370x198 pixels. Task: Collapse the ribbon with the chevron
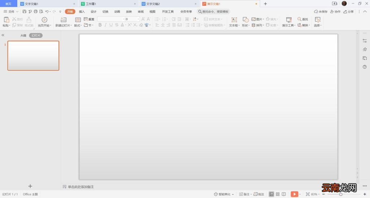click(365, 12)
